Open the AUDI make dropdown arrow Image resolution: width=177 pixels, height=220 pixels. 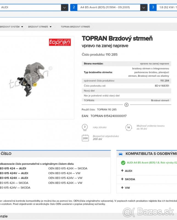(x=64, y=7)
